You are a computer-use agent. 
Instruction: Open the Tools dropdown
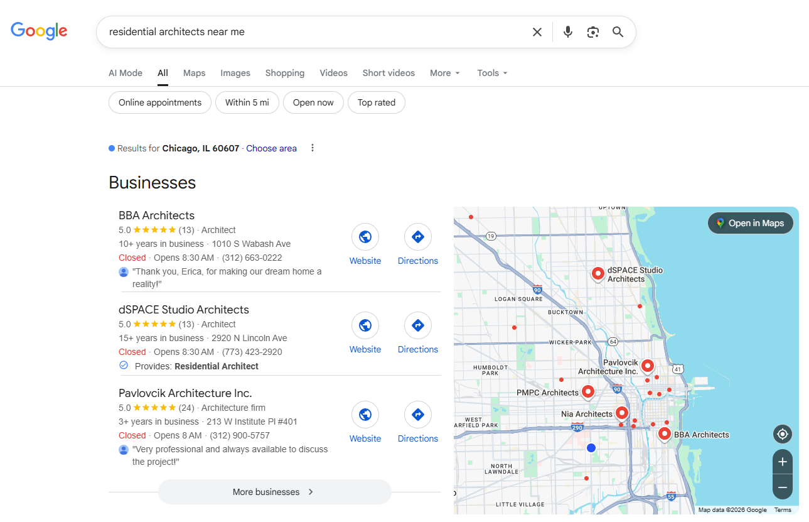492,73
